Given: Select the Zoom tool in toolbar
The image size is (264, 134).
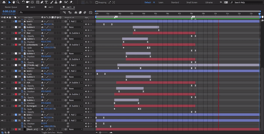Looking at the screenshot, I should pyautogui.click(x=18, y=2).
